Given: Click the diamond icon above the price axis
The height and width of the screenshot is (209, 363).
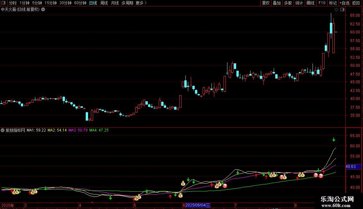Looking at the screenshot, I should [x=336, y=10].
